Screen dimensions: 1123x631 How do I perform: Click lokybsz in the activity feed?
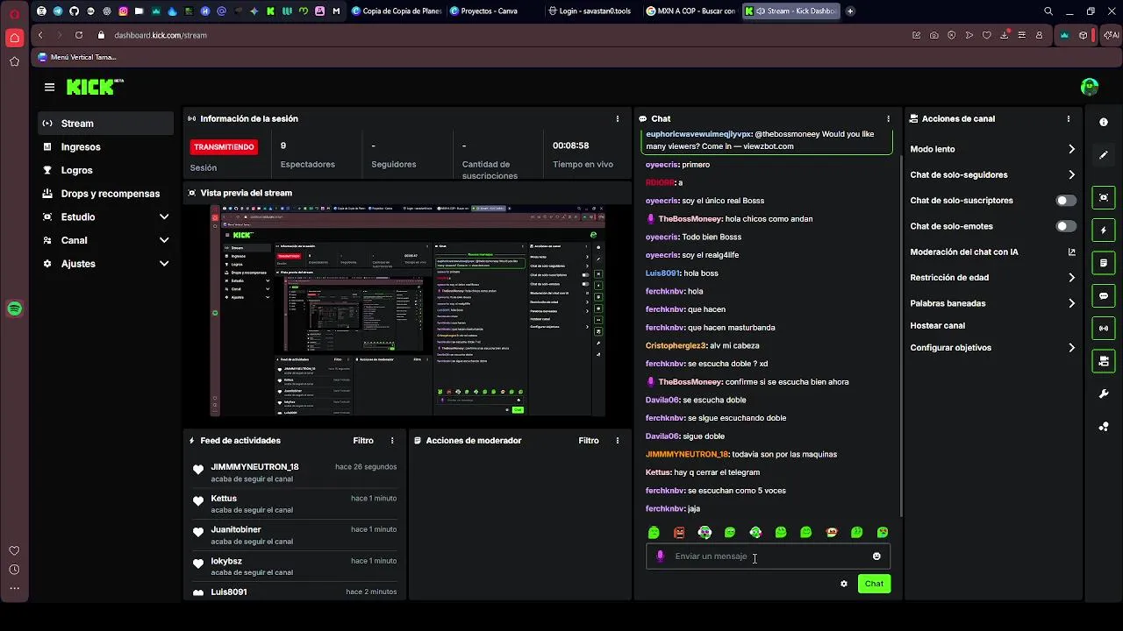[226, 561]
